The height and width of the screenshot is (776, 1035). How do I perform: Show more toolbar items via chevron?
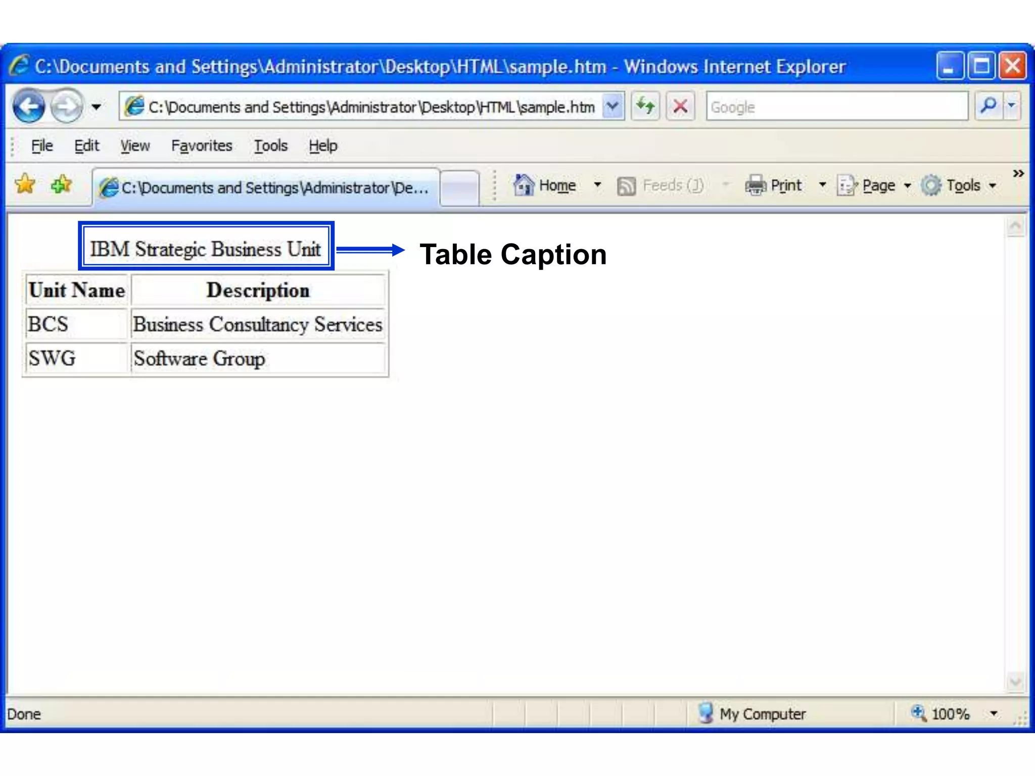pos(1018,174)
